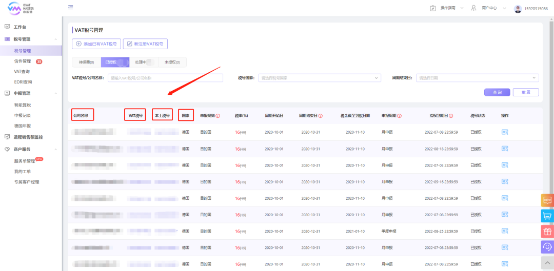The image size is (554, 271).
Task: Click the info icon beside 周期结束日 header
Action: point(320,116)
